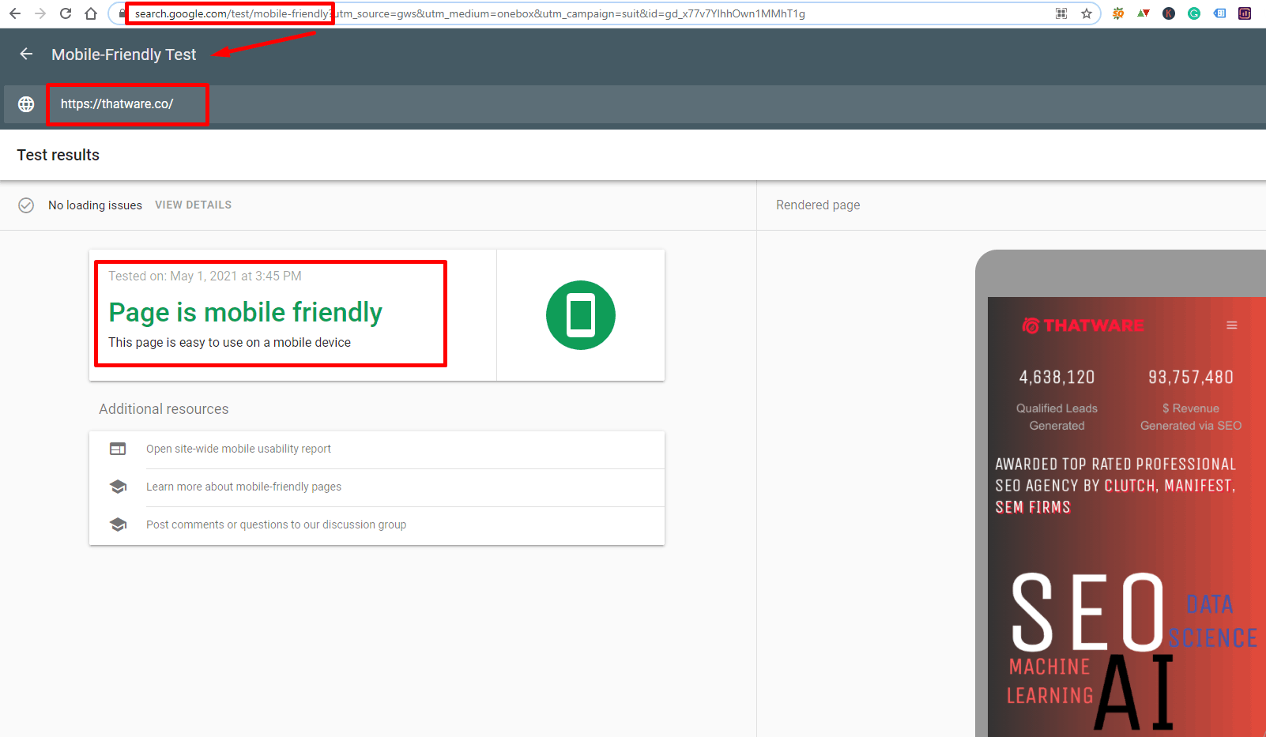The width and height of the screenshot is (1266, 737).
Task: Click the Thatware logo in preview
Action: (1083, 325)
